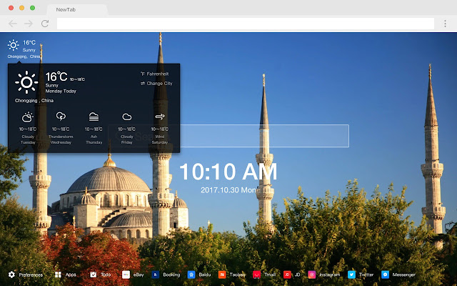Open the JD shortcut icon
The width and height of the screenshot is (457, 286).
click(287, 275)
